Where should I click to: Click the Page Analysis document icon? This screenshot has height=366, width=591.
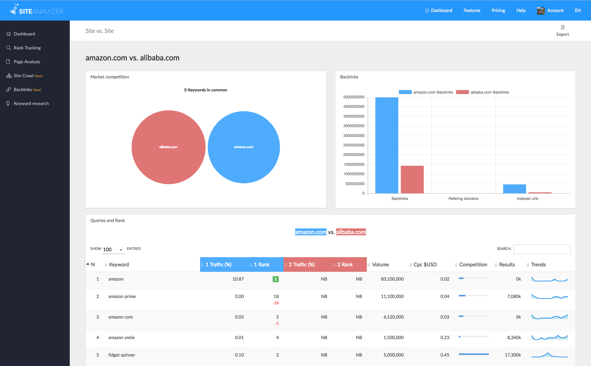coord(9,62)
